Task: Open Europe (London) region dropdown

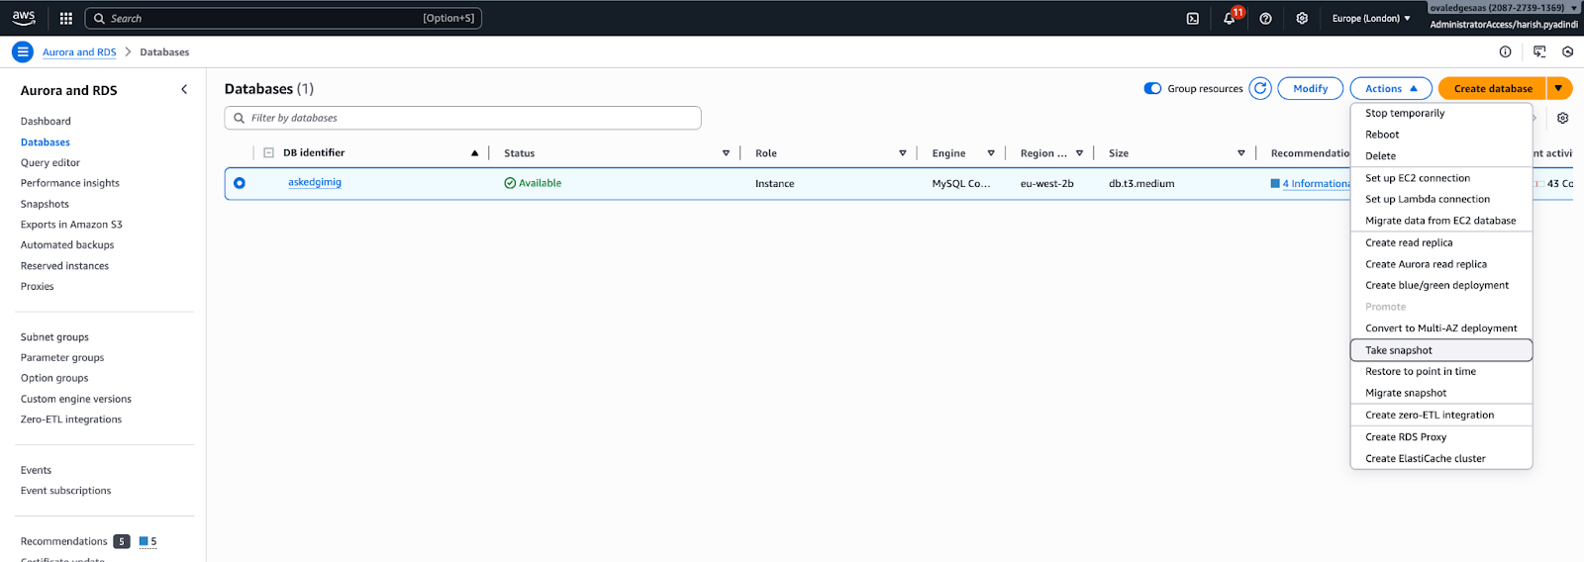Action: 1371,18
